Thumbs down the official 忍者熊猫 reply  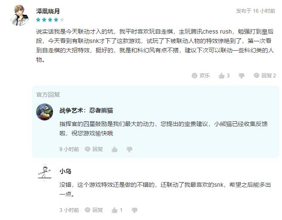pyautogui.click(x=129, y=149)
